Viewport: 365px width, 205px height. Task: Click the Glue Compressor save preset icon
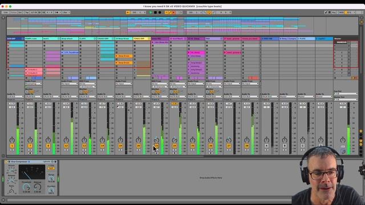coord(55,162)
